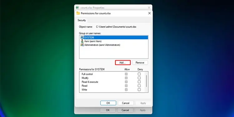Click folder icon in Permissions title bar
The image size is (234, 117).
coord(78,13)
